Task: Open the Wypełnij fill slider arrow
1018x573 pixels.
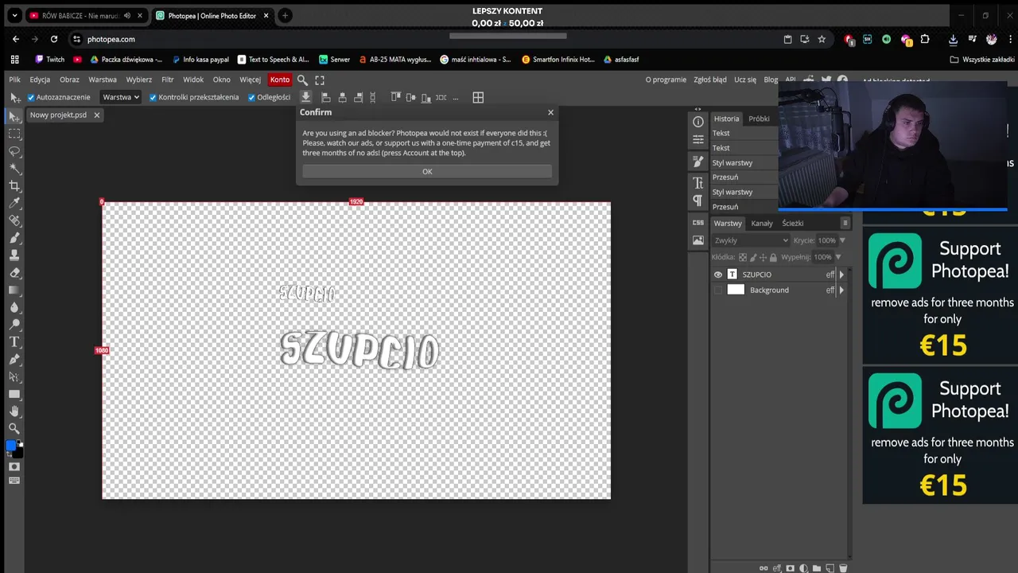Action: [x=837, y=257]
